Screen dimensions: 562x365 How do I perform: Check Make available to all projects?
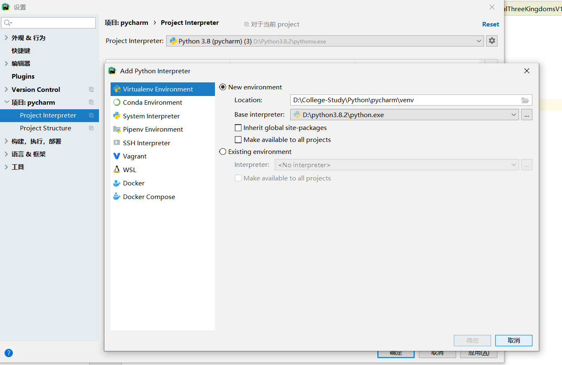tap(238, 139)
